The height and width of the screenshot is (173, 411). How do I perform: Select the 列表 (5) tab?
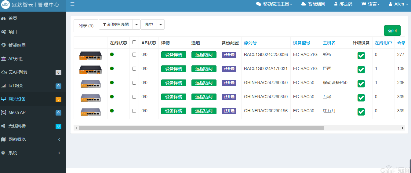(x=86, y=26)
